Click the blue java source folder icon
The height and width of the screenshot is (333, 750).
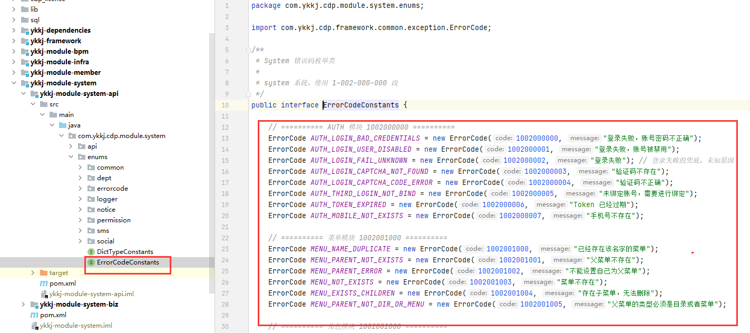[63, 125]
